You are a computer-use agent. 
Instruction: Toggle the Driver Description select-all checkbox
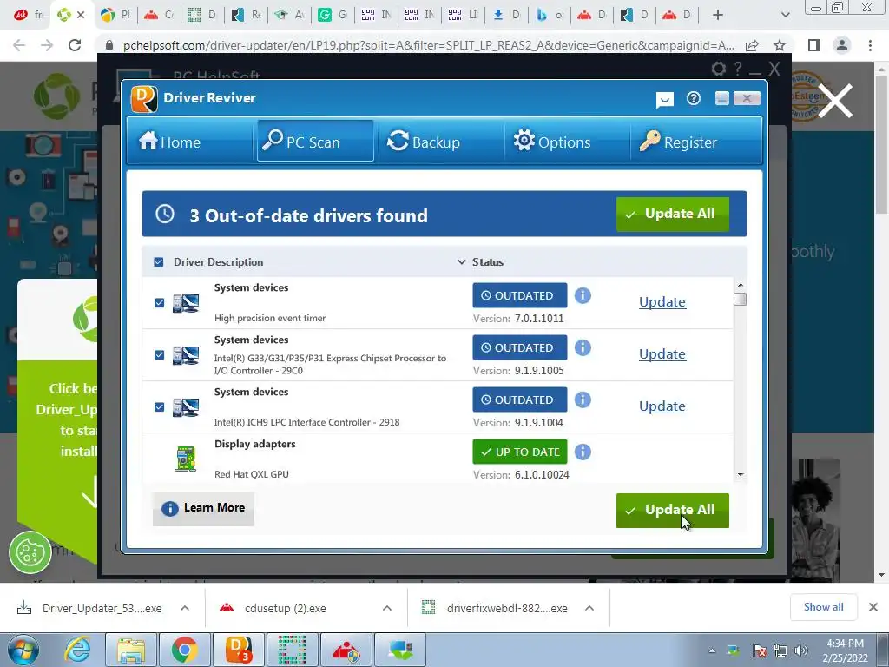click(159, 262)
